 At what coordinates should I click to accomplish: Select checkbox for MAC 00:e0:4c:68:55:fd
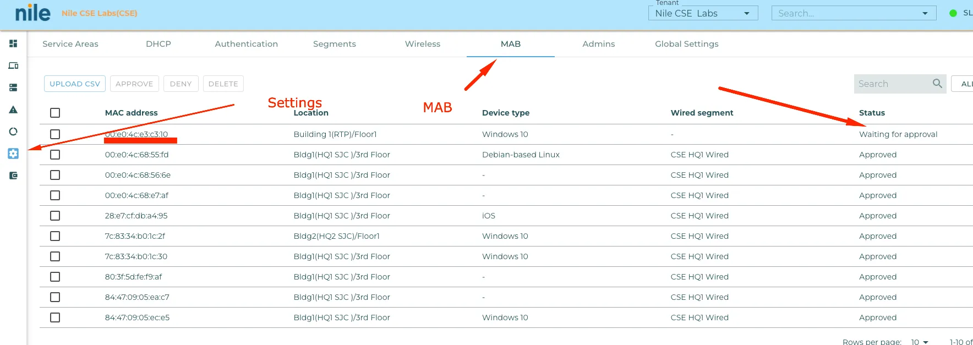tap(55, 155)
